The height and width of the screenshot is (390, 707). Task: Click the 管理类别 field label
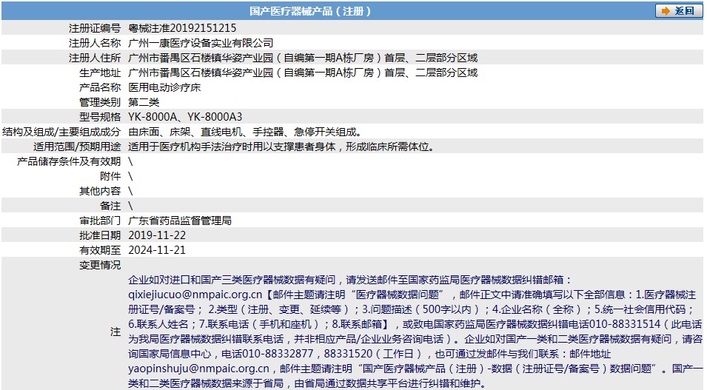tap(100, 102)
